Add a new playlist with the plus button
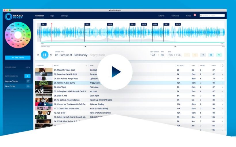The image size is (236, 147). point(27,76)
